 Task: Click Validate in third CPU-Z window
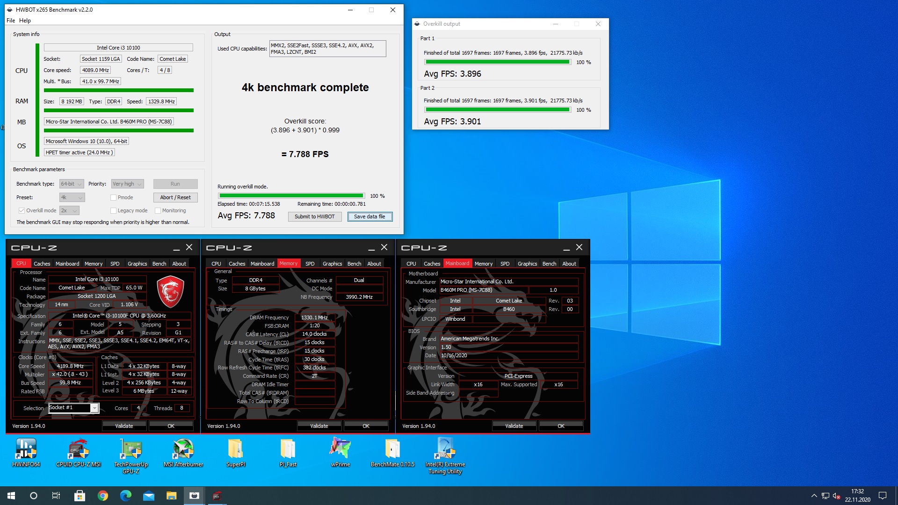[514, 426]
